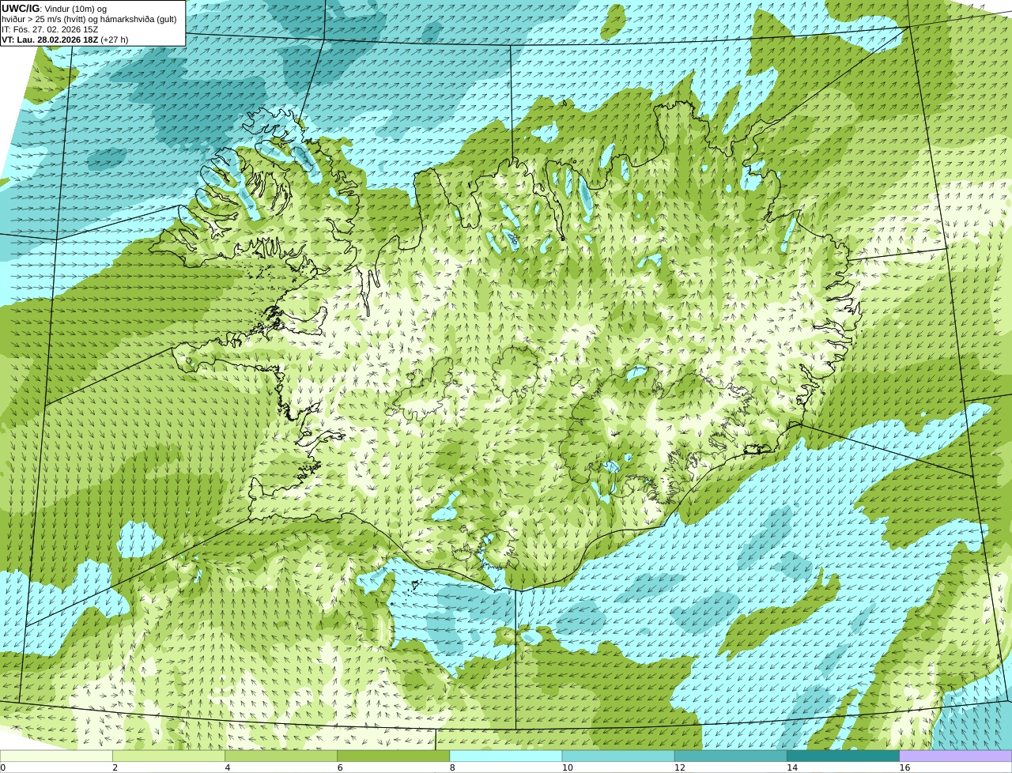The width and height of the screenshot is (1012, 773).
Task: Click the pale yellow 0–2 m/s legend swatch
Action: 56,756
